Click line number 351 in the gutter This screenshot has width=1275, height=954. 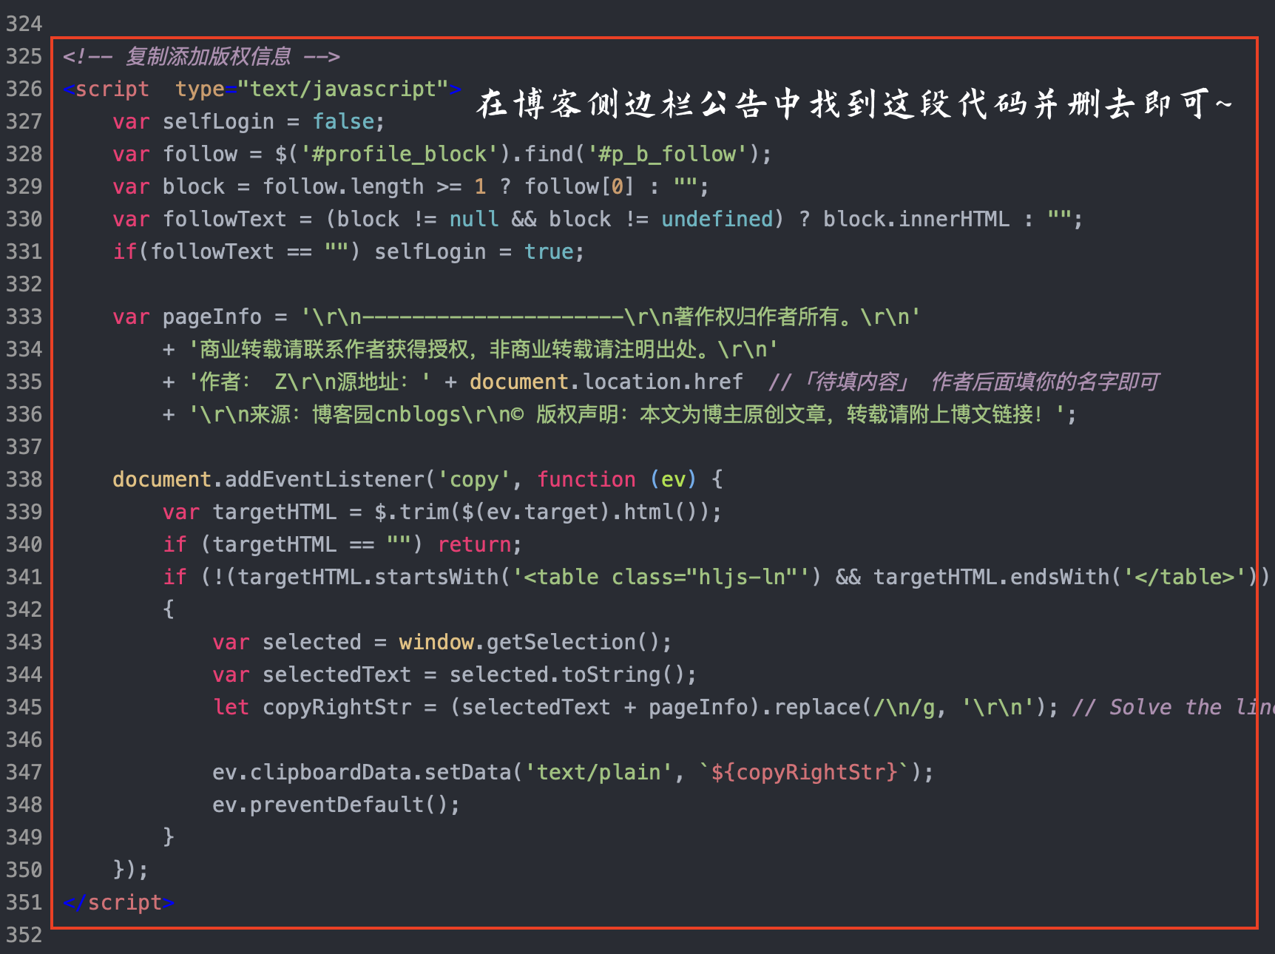coord(24,902)
